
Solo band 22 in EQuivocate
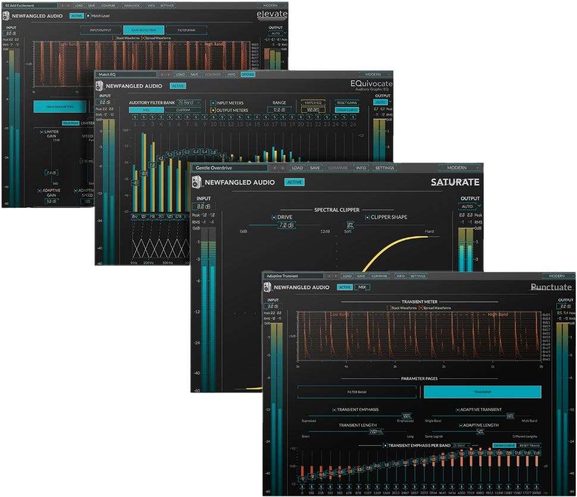[x=318, y=117]
